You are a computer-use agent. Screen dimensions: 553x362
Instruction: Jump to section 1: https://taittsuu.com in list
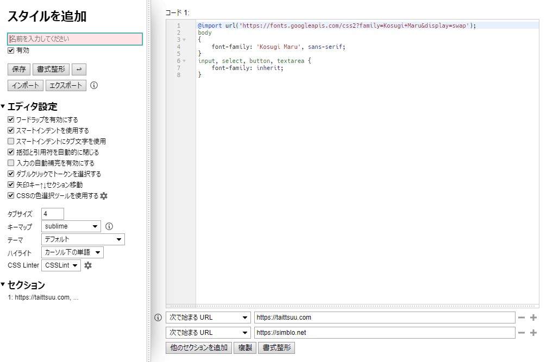[43, 297]
